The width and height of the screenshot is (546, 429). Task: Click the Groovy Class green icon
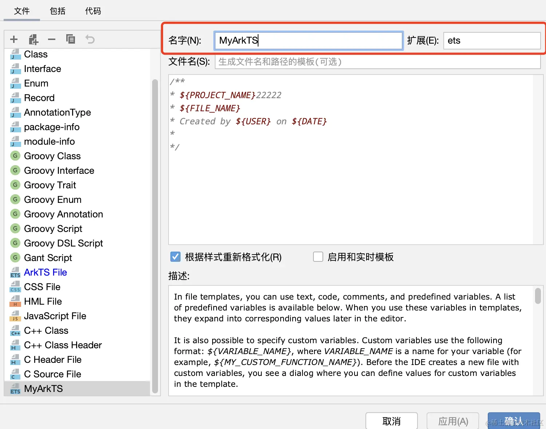[x=15, y=156]
